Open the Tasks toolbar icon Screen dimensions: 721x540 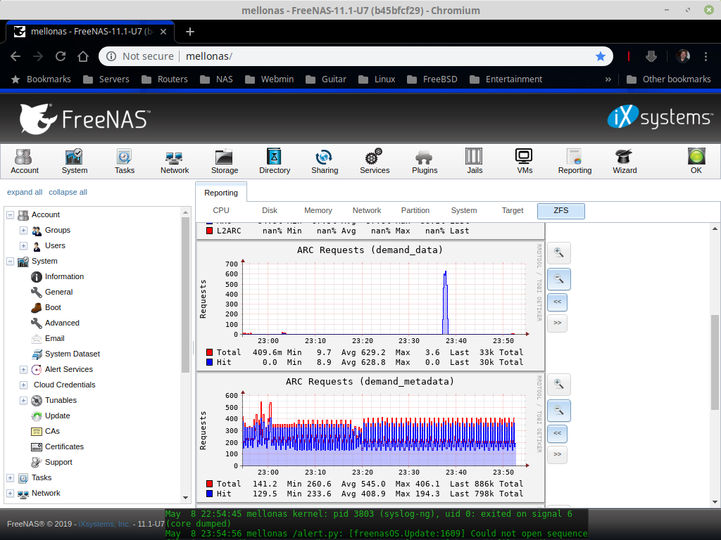tap(125, 161)
